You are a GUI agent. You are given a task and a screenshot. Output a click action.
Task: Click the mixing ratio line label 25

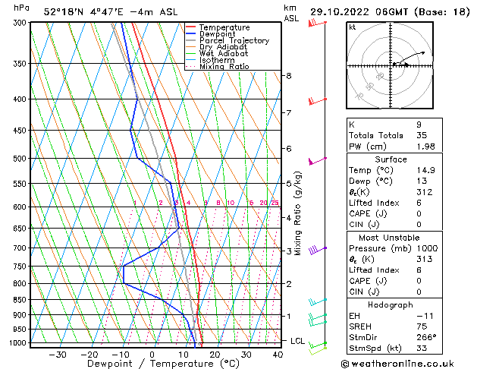coord(275,203)
